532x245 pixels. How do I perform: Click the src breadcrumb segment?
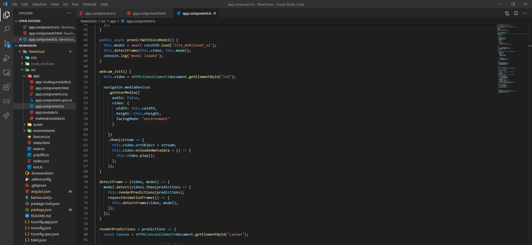[103, 21]
